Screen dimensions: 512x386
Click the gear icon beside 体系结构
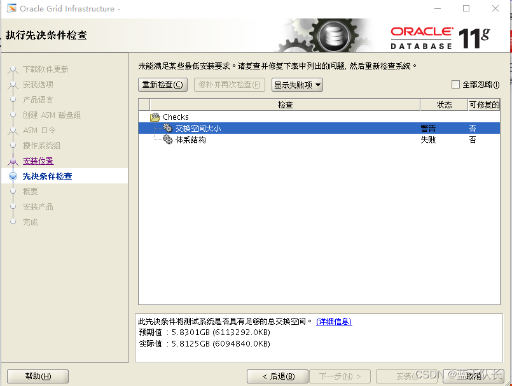click(167, 139)
